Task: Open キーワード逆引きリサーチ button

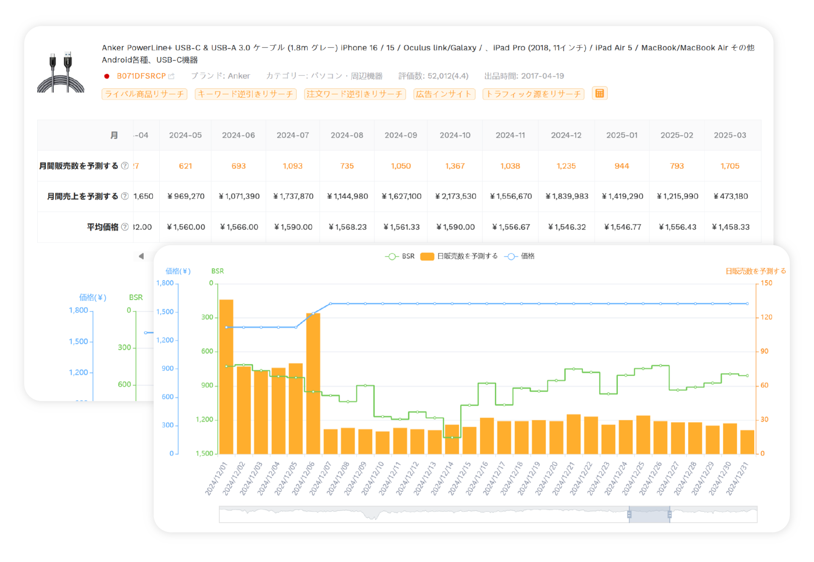Action: 245,94
